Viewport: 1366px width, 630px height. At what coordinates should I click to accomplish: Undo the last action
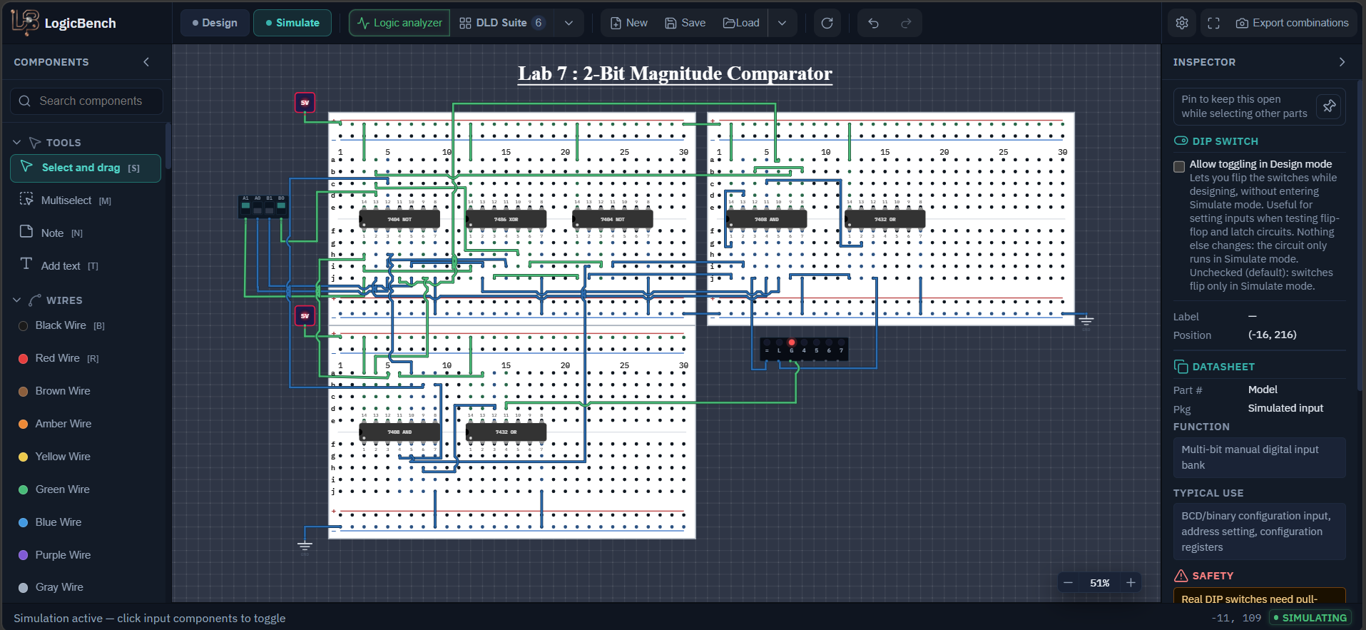pos(873,23)
